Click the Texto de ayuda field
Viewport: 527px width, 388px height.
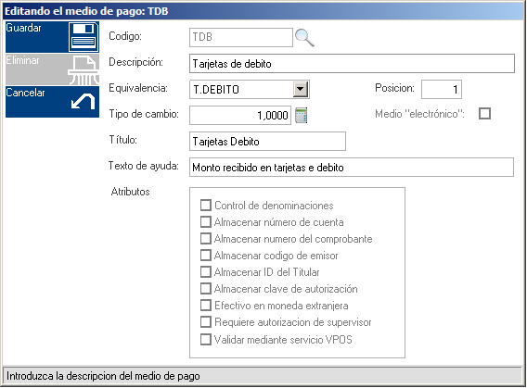[352, 167]
